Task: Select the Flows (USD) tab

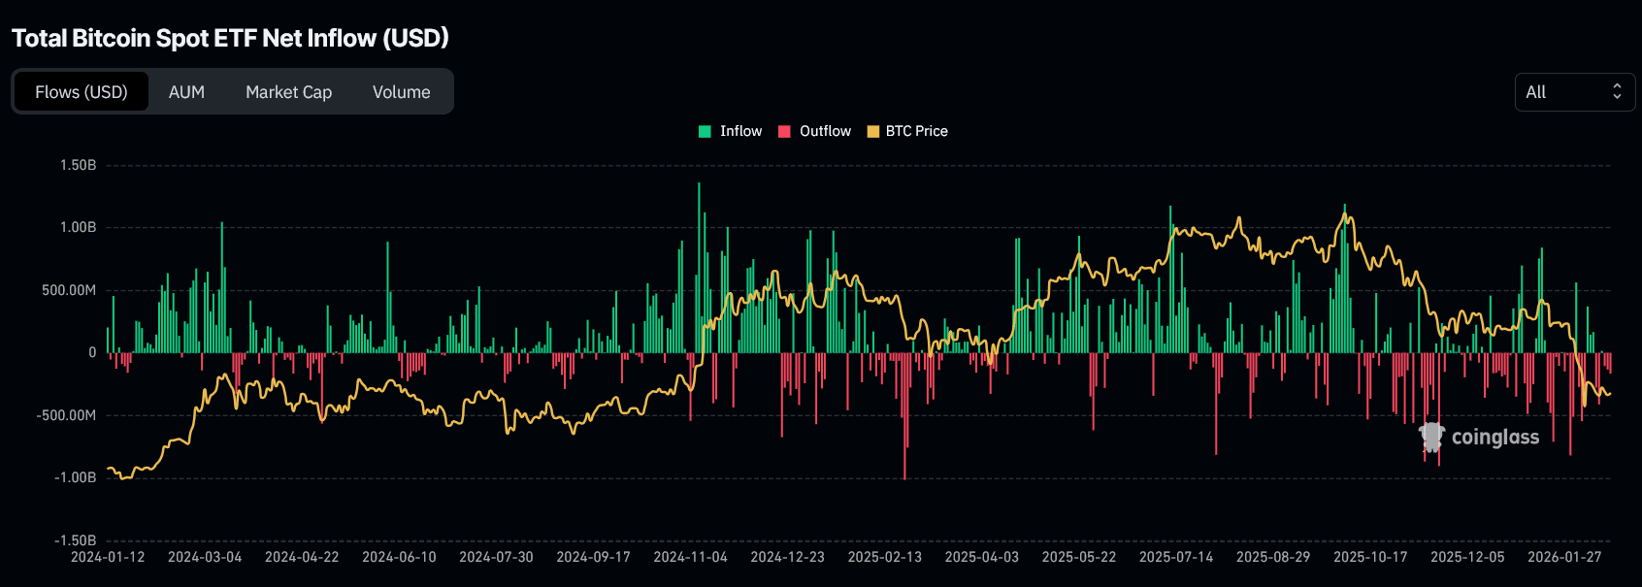Action: 82,92
